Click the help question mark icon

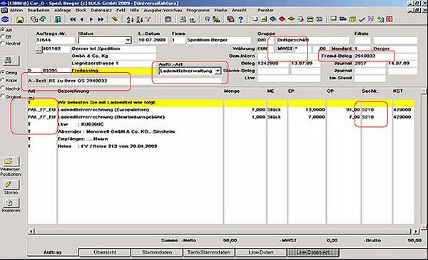(x=240, y=19)
